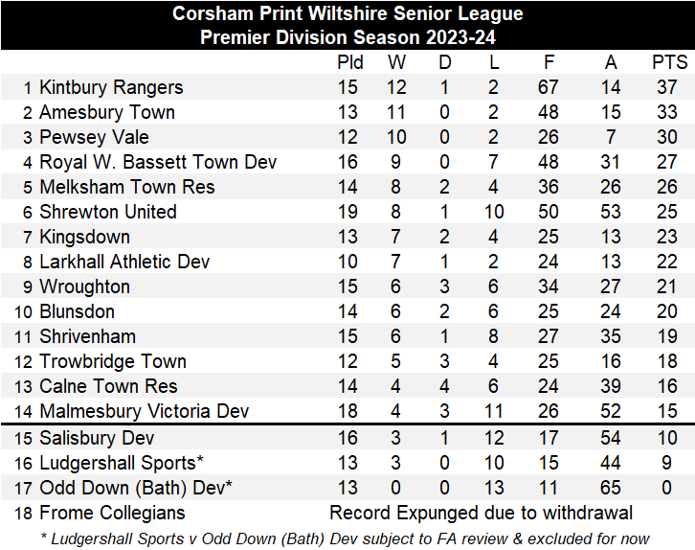695x550 pixels.
Task: Select Malmesbury Victoria Dev team name
Action: click(144, 411)
